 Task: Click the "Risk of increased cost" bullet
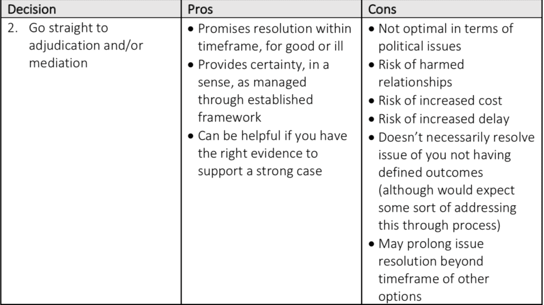[x=440, y=100]
